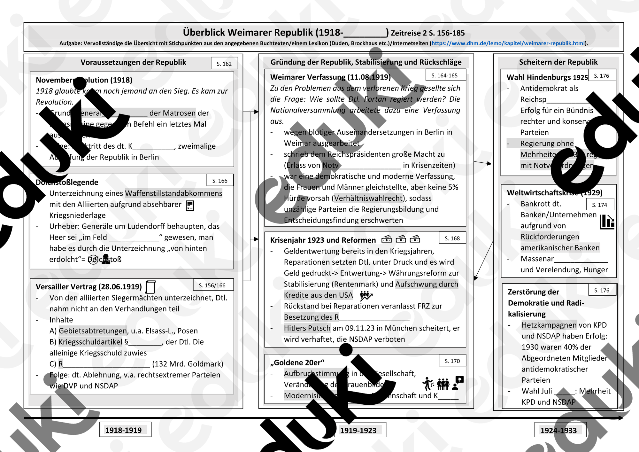Click the 'S. 164-165' page reference box

pyautogui.click(x=446, y=75)
